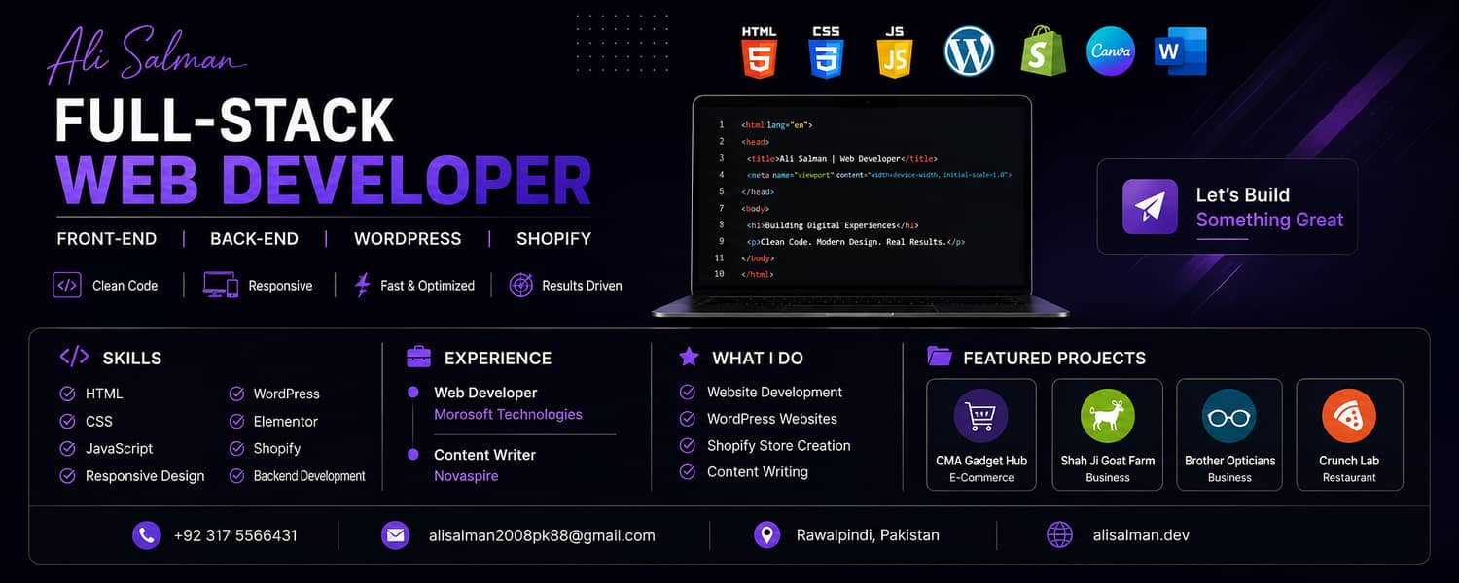The image size is (1459, 583).
Task: Click the check mark beside Website Development
Action: (688, 392)
